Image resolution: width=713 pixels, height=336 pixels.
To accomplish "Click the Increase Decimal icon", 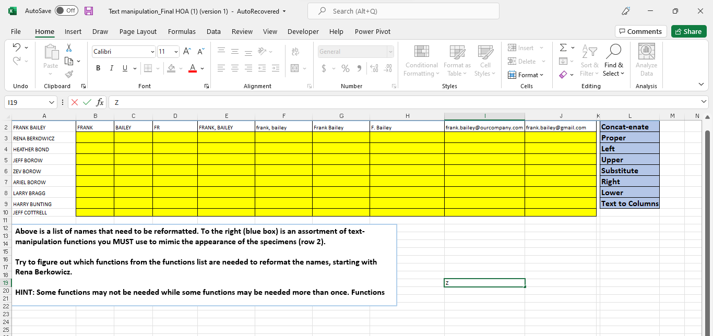I will [x=374, y=68].
